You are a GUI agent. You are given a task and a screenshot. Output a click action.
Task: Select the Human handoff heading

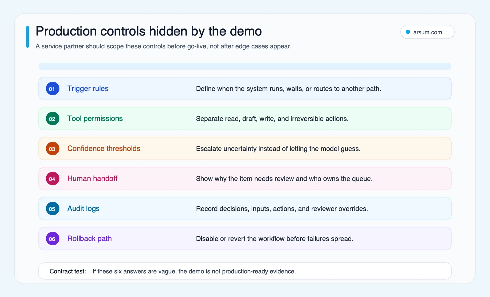tap(92, 179)
